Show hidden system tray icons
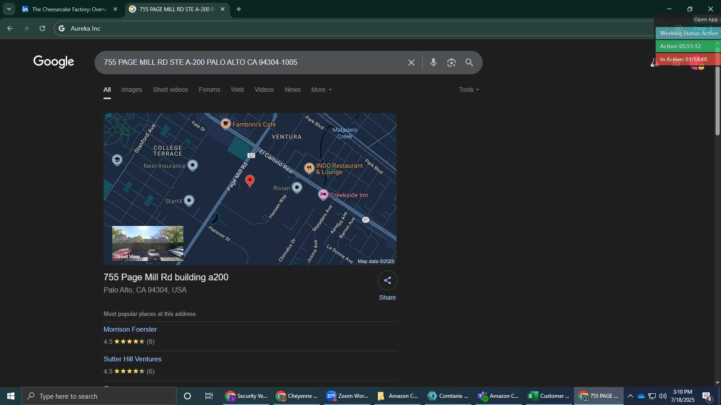Viewport: 721px width, 405px height. (630, 396)
